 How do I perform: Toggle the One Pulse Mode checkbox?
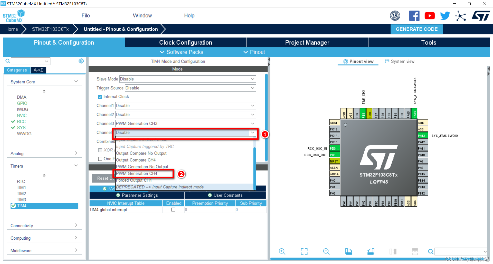[x=100, y=159]
